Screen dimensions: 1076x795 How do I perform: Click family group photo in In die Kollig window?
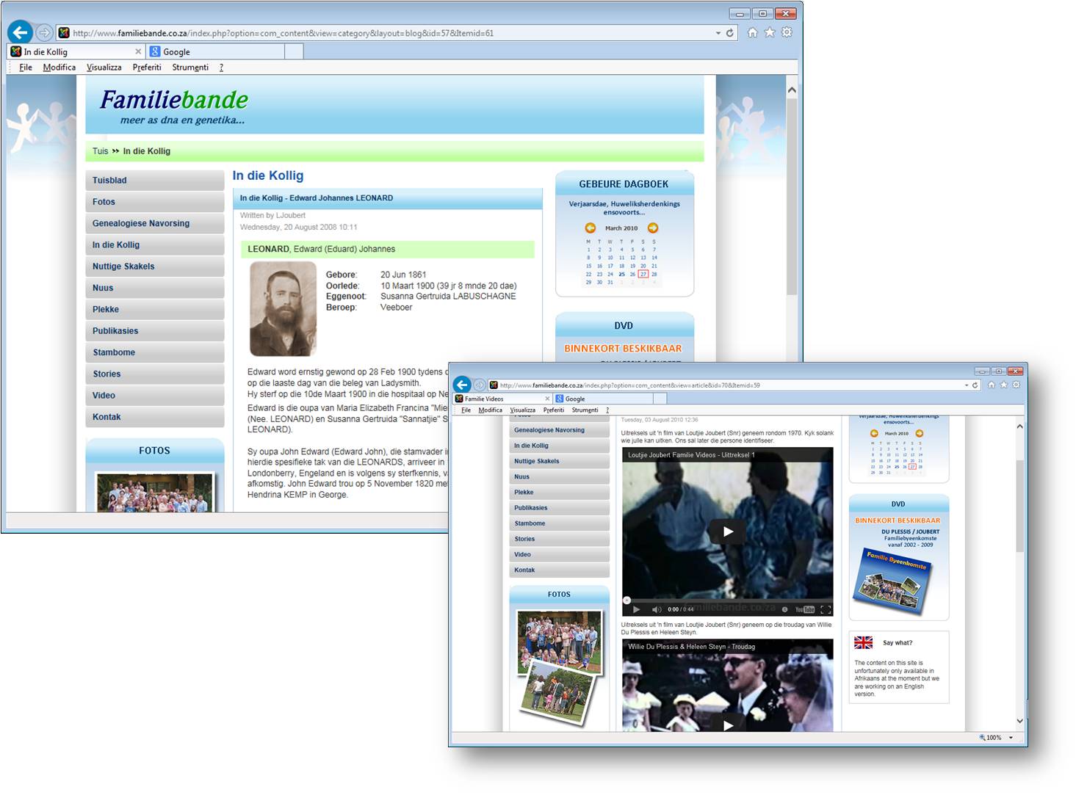pyautogui.click(x=155, y=493)
